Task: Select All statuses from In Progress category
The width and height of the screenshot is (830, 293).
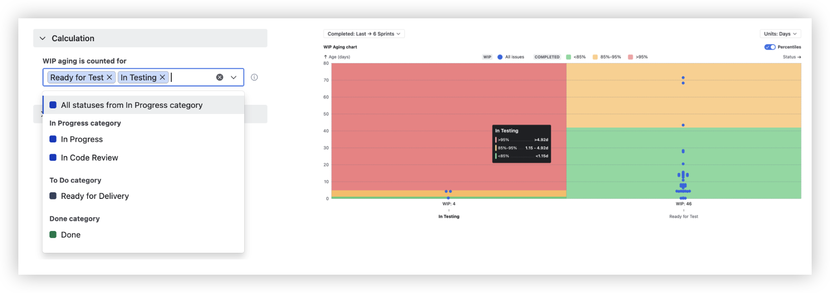Action: point(143,105)
